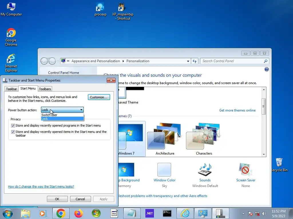Open My Computer desktop icon
The width and height of the screenshot is (293, 219).
tap(11, 9)
